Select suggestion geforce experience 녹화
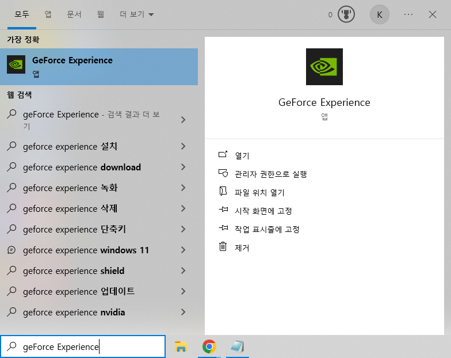This screenshot has width=451, height=358. pos(70,188)
